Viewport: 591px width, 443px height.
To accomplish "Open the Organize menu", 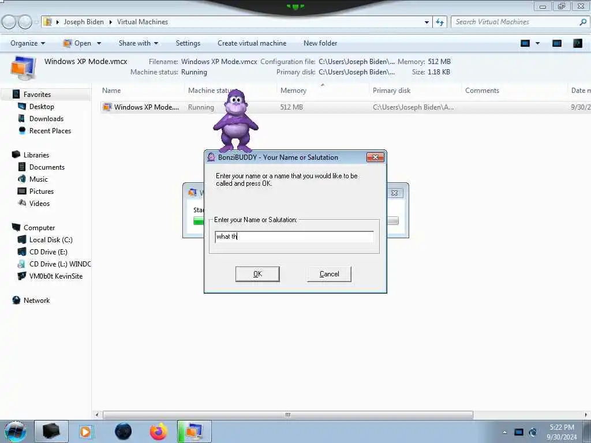I will tap(28, 43).
